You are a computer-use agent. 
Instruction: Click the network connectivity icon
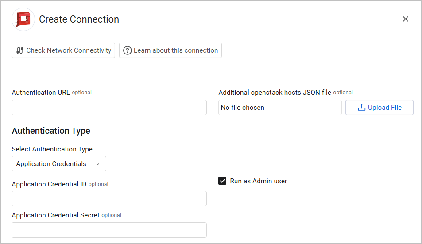(19, 50)
